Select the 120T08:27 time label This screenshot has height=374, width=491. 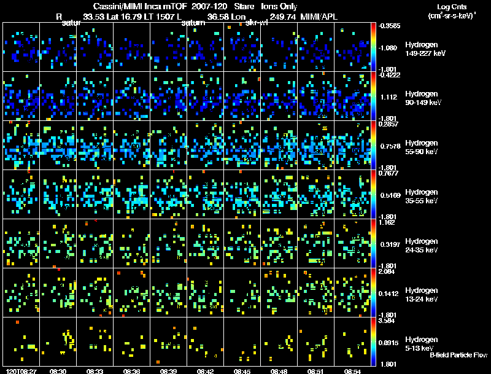coord(21,371)
